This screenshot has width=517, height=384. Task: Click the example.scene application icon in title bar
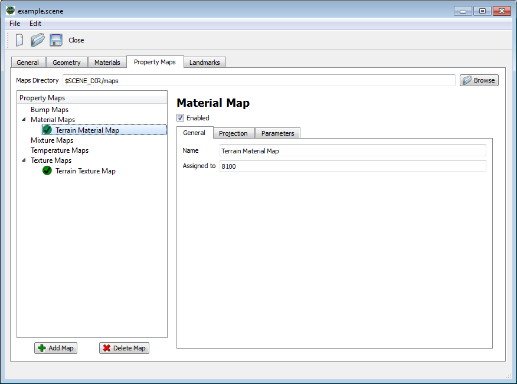coord(11,11)
